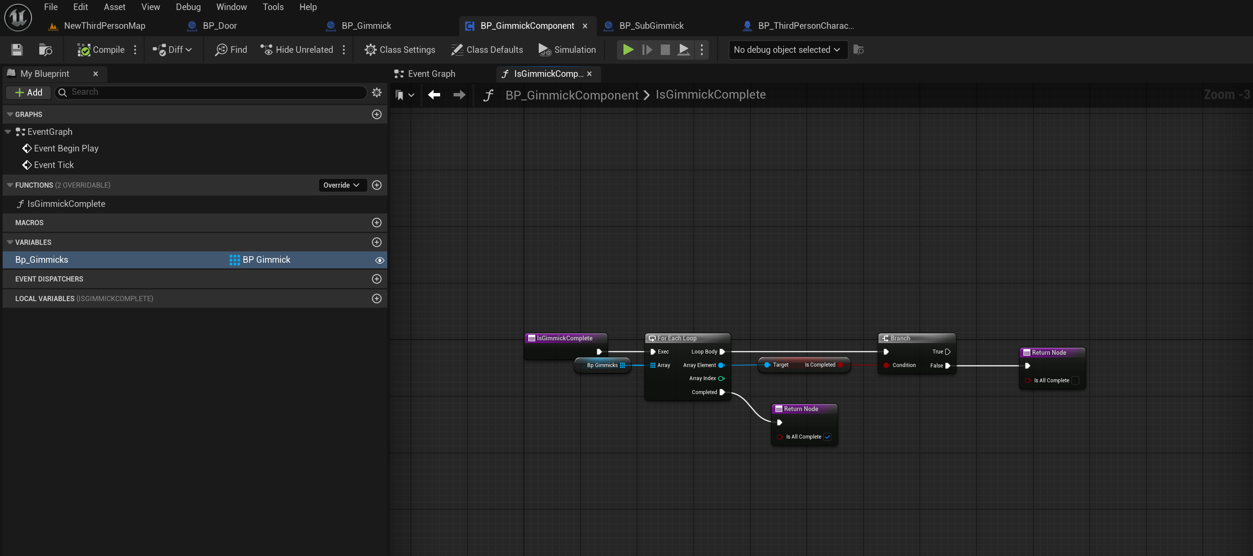Click the Compile button
The height and width of the screenshot is (556, 1253).
point(101,50)
